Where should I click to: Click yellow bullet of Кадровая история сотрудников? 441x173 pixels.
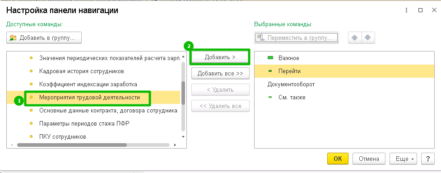[31, 71]
